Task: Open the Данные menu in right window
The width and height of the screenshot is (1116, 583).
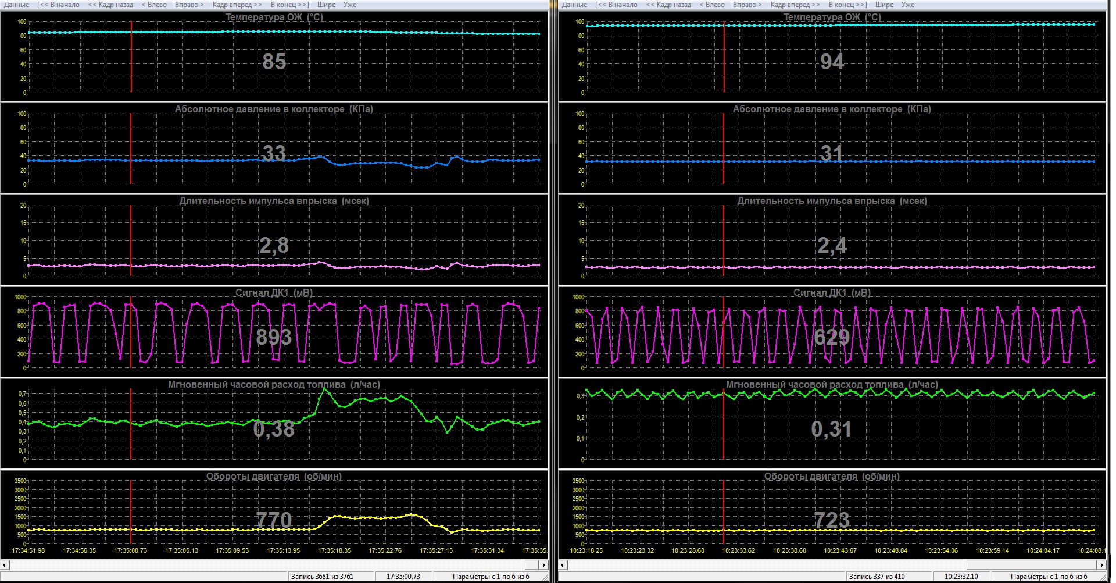Action: tap(574, 5)
